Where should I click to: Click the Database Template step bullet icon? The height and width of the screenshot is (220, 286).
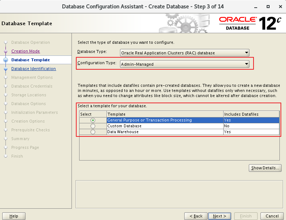5,60
